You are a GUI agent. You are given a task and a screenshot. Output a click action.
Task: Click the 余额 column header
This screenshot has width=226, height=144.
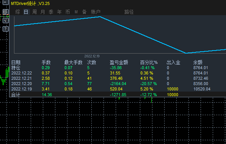198,63
